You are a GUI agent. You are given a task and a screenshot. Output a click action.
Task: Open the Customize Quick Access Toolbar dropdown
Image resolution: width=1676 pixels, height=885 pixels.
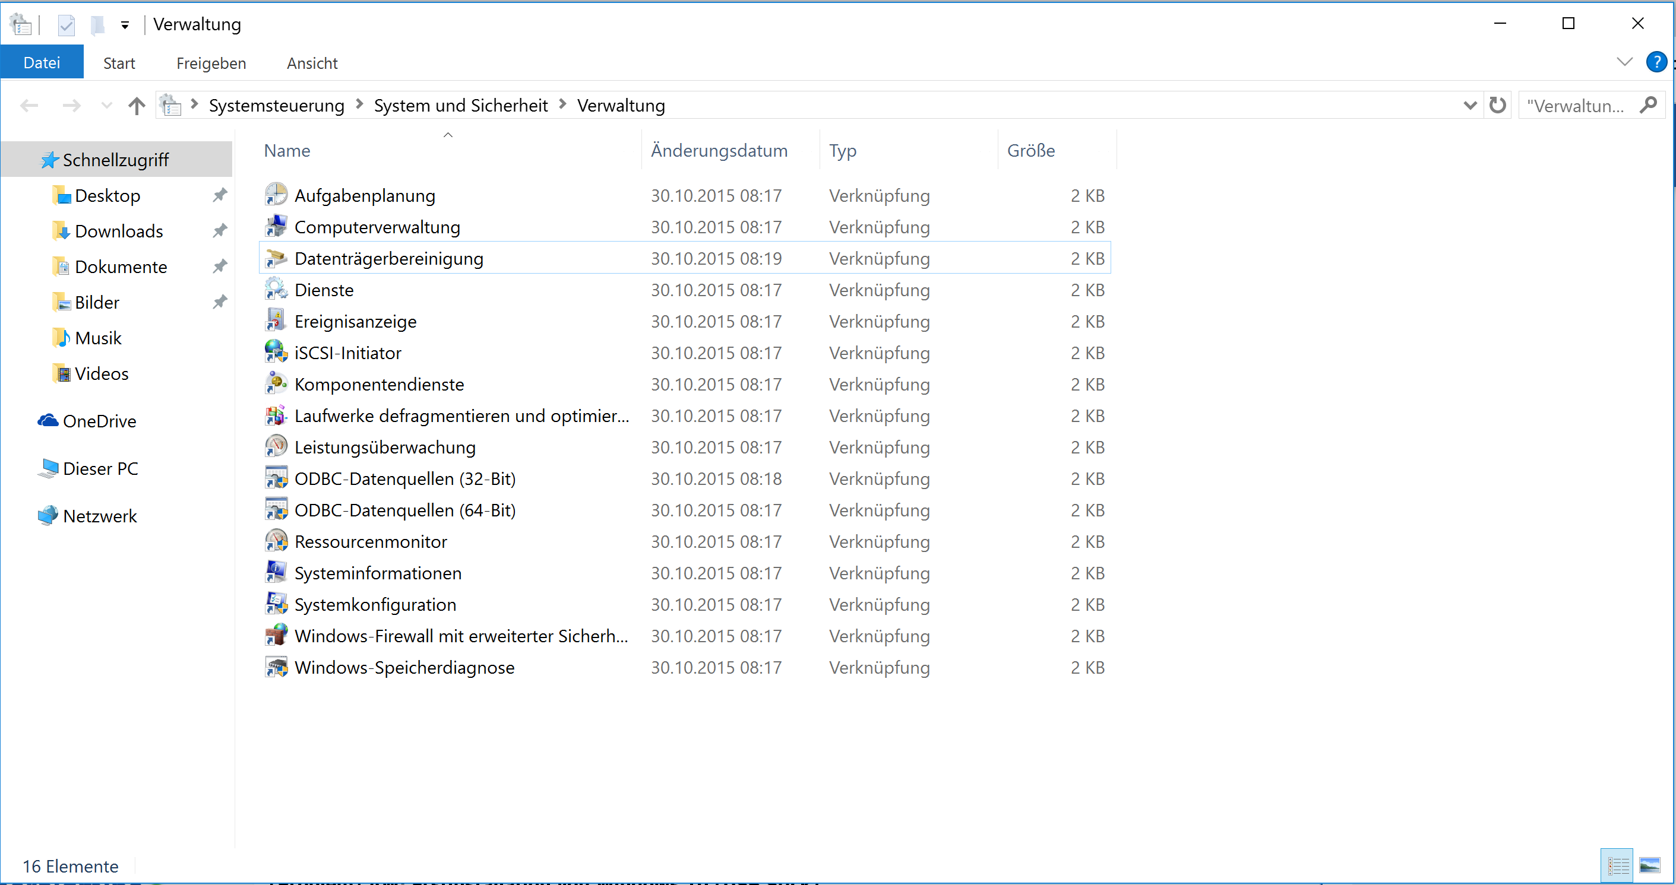[125, 26]
